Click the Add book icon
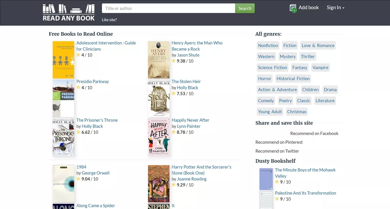 (x=292, y=8)
